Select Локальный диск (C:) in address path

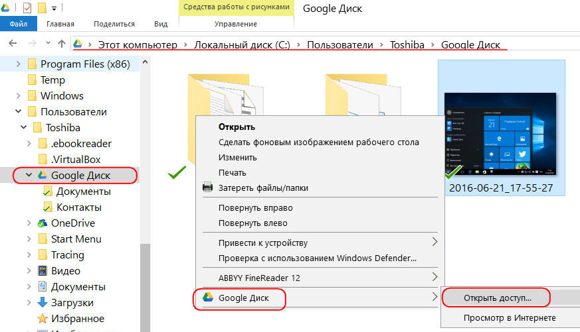242,45
